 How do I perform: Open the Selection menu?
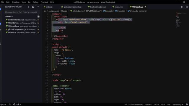15,2
